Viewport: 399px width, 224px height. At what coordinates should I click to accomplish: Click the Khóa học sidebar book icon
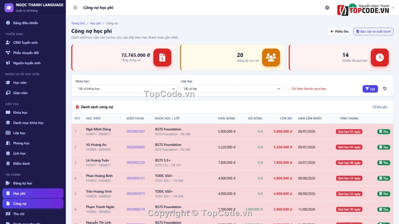8,112
